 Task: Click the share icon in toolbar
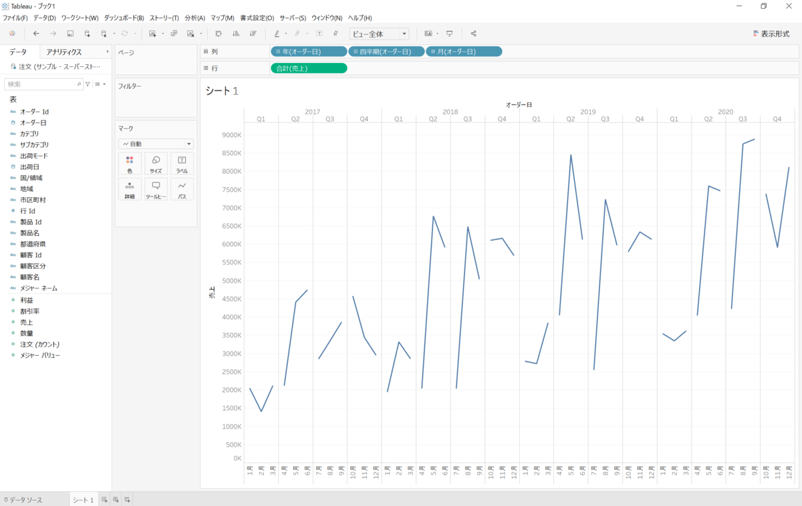[474, 33]
